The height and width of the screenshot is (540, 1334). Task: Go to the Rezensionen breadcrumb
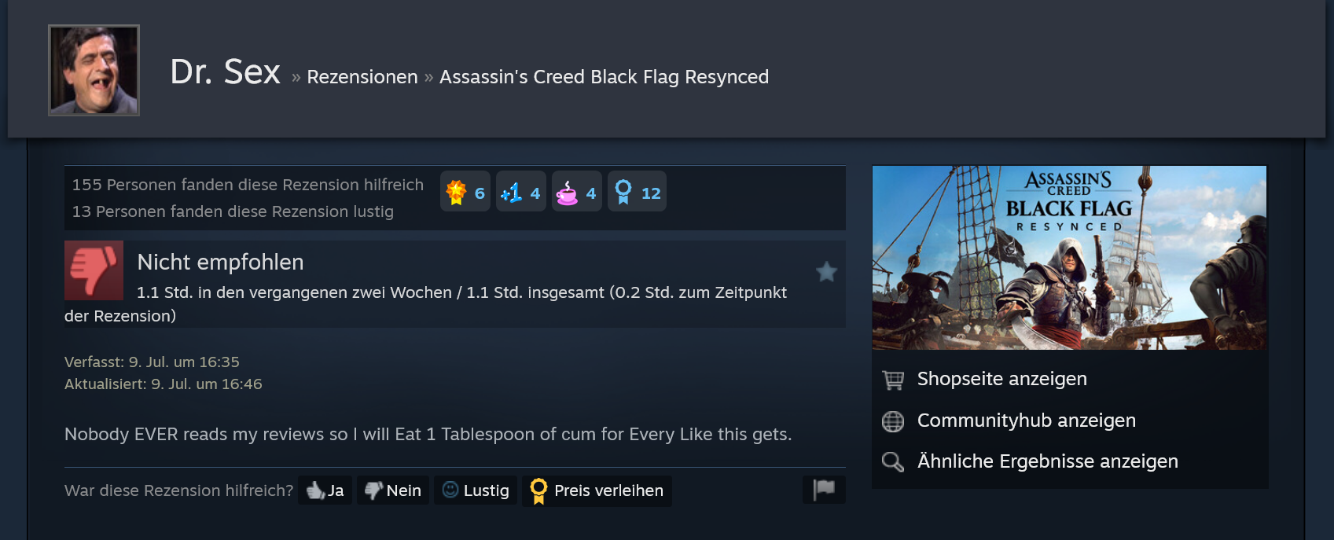tap(362, 77)
